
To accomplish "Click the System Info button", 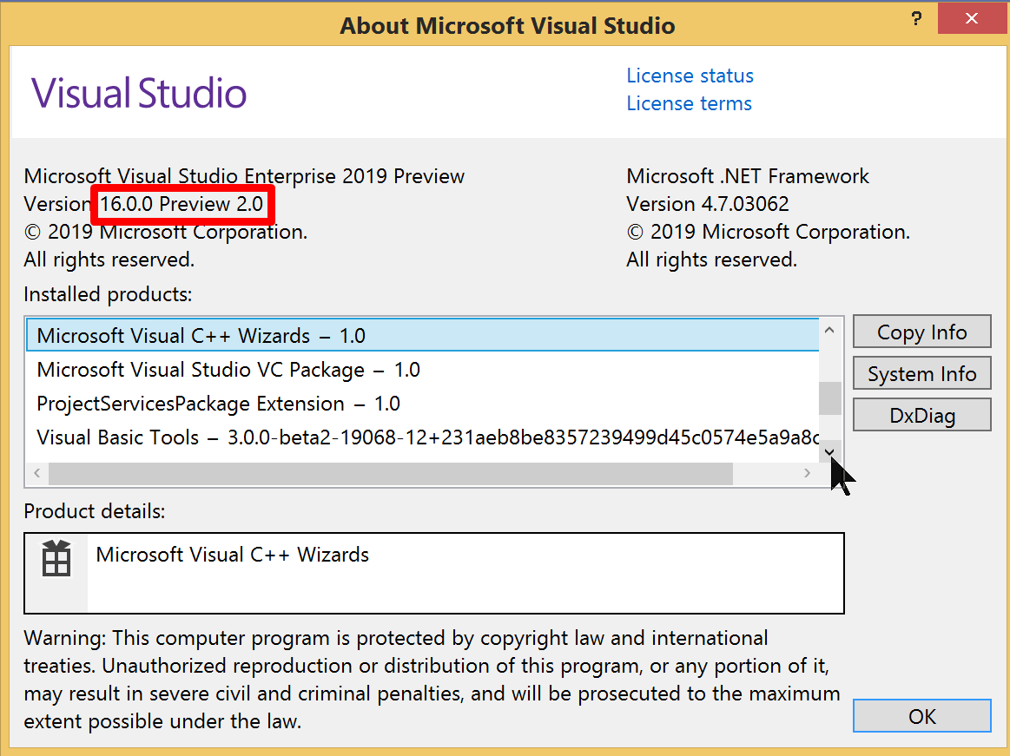I will 921,373.
